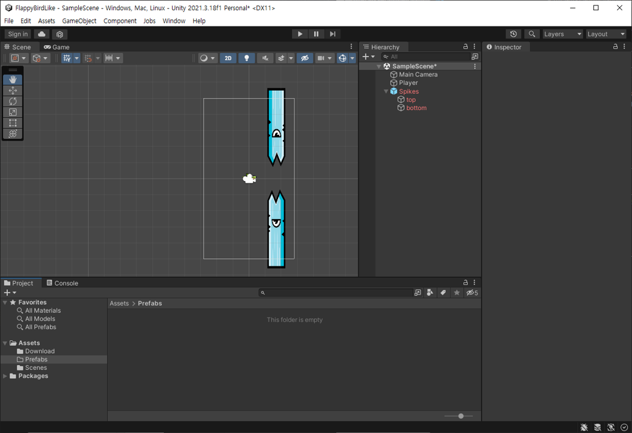Collapse the Favorites section arrow
The height and width of the screenshot is (433, 632).
[5, 302]
